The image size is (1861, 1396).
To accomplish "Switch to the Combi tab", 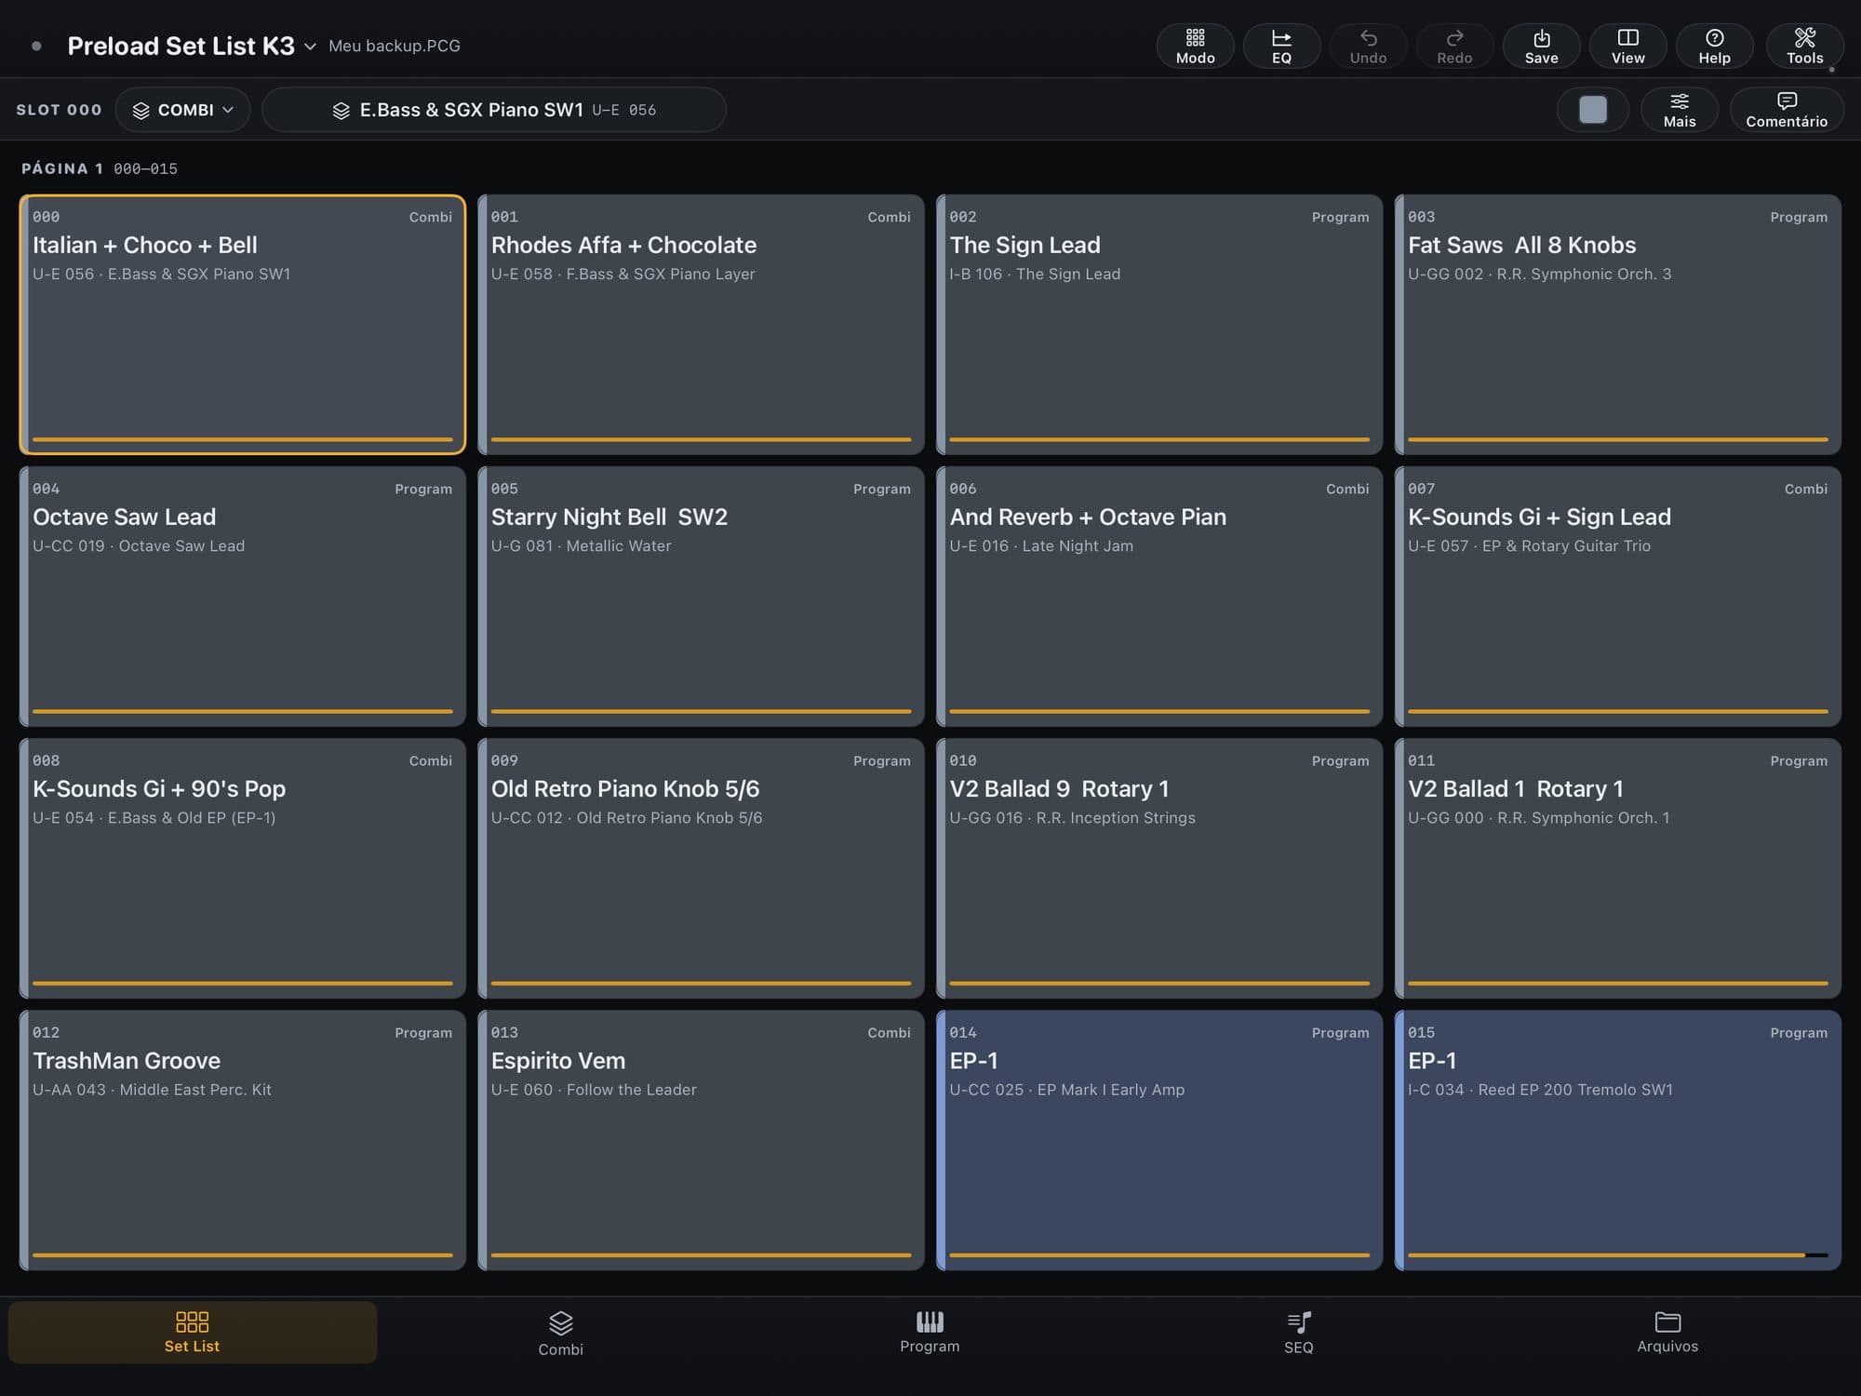I will (x=560, y=1334).
